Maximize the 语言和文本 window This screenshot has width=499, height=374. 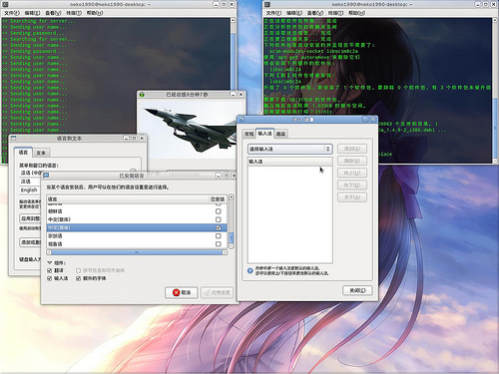click(x=134, y=138)
